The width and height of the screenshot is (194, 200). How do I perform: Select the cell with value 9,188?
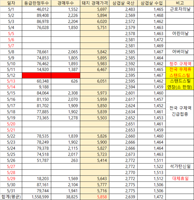37,87
